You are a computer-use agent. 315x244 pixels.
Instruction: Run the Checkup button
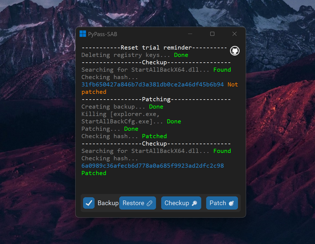[x=181, y=203]
